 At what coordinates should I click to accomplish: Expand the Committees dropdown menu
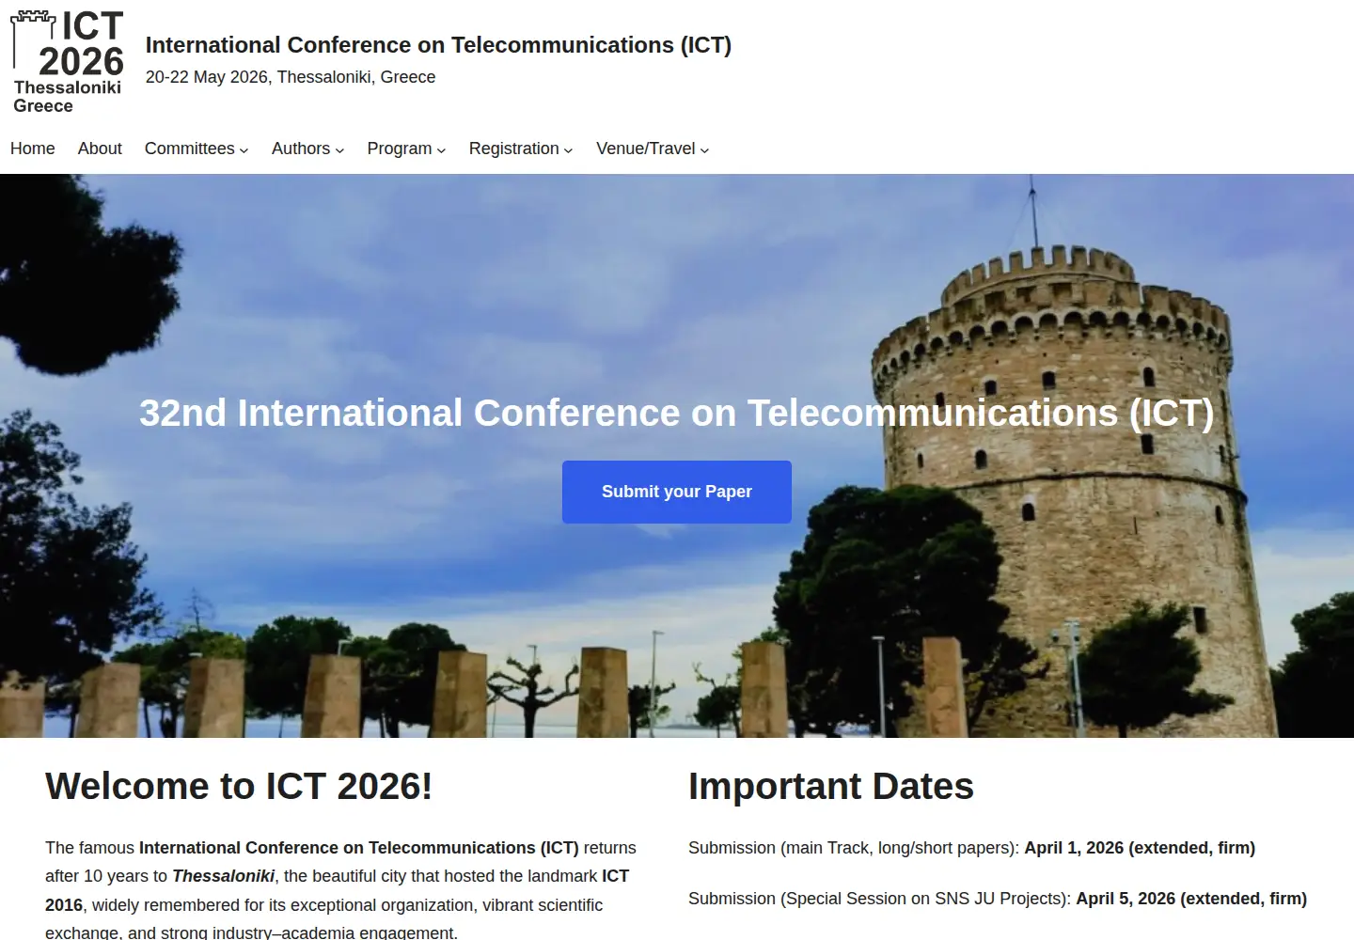click(x=197, y=149)
